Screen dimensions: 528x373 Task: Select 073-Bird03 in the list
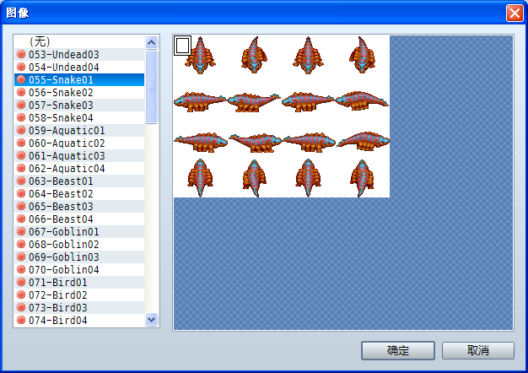point(79,308)
